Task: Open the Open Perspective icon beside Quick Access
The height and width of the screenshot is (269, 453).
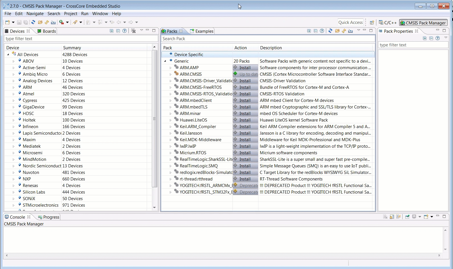Action: tap(372, 23)
